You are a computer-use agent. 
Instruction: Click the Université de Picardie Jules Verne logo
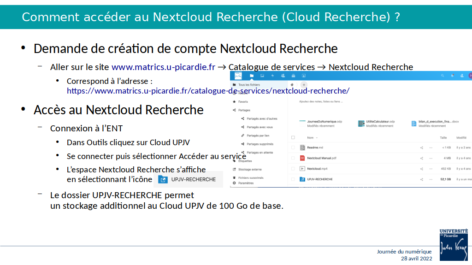tap(454, 245)
